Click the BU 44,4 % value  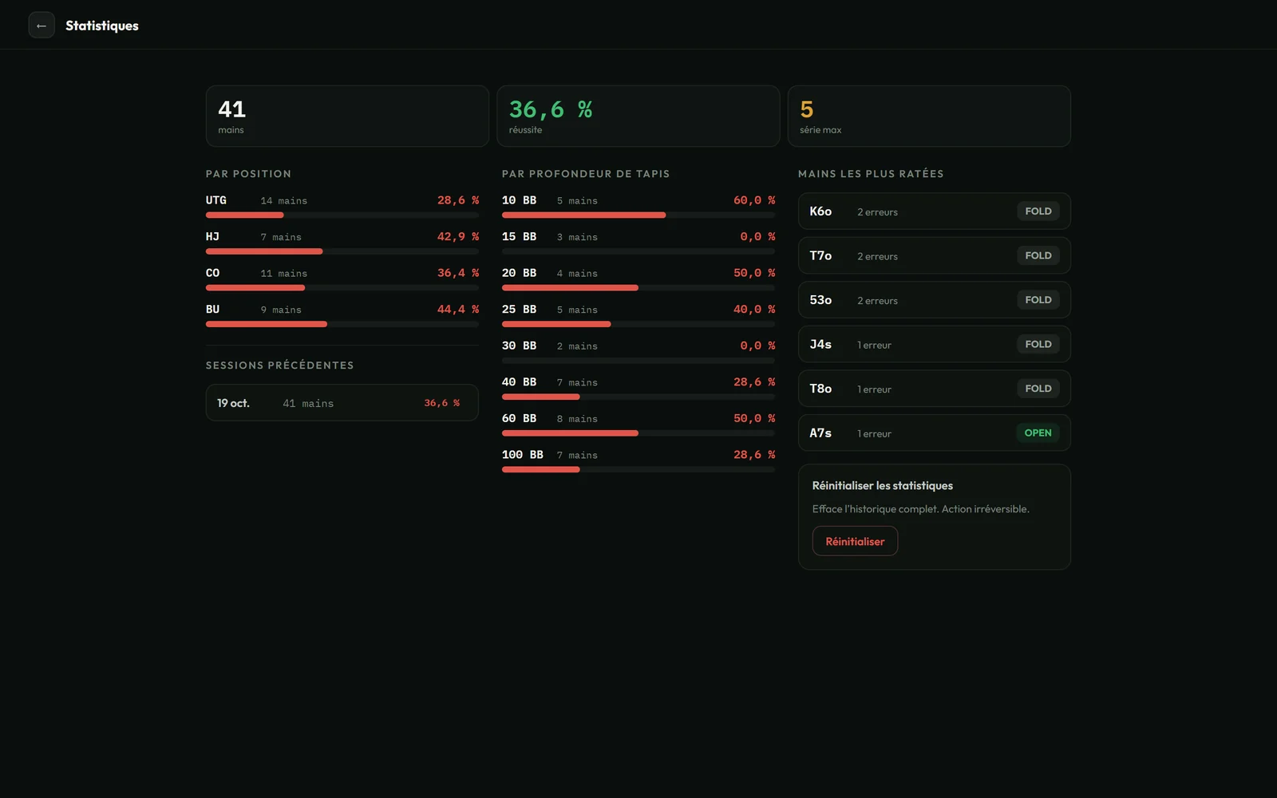458,310
